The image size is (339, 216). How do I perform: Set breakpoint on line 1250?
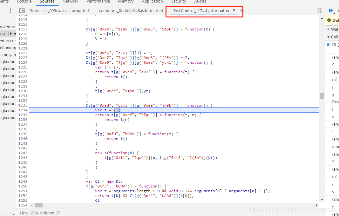tap(23, 186)
